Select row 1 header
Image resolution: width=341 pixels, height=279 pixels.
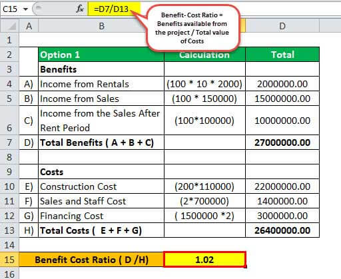coord(9,40)
